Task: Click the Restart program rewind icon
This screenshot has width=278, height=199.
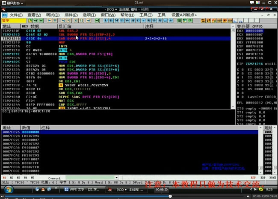Action: click(35, 21)
